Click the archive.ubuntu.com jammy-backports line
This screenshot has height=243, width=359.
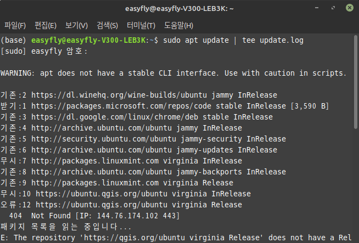pos(143,172)
